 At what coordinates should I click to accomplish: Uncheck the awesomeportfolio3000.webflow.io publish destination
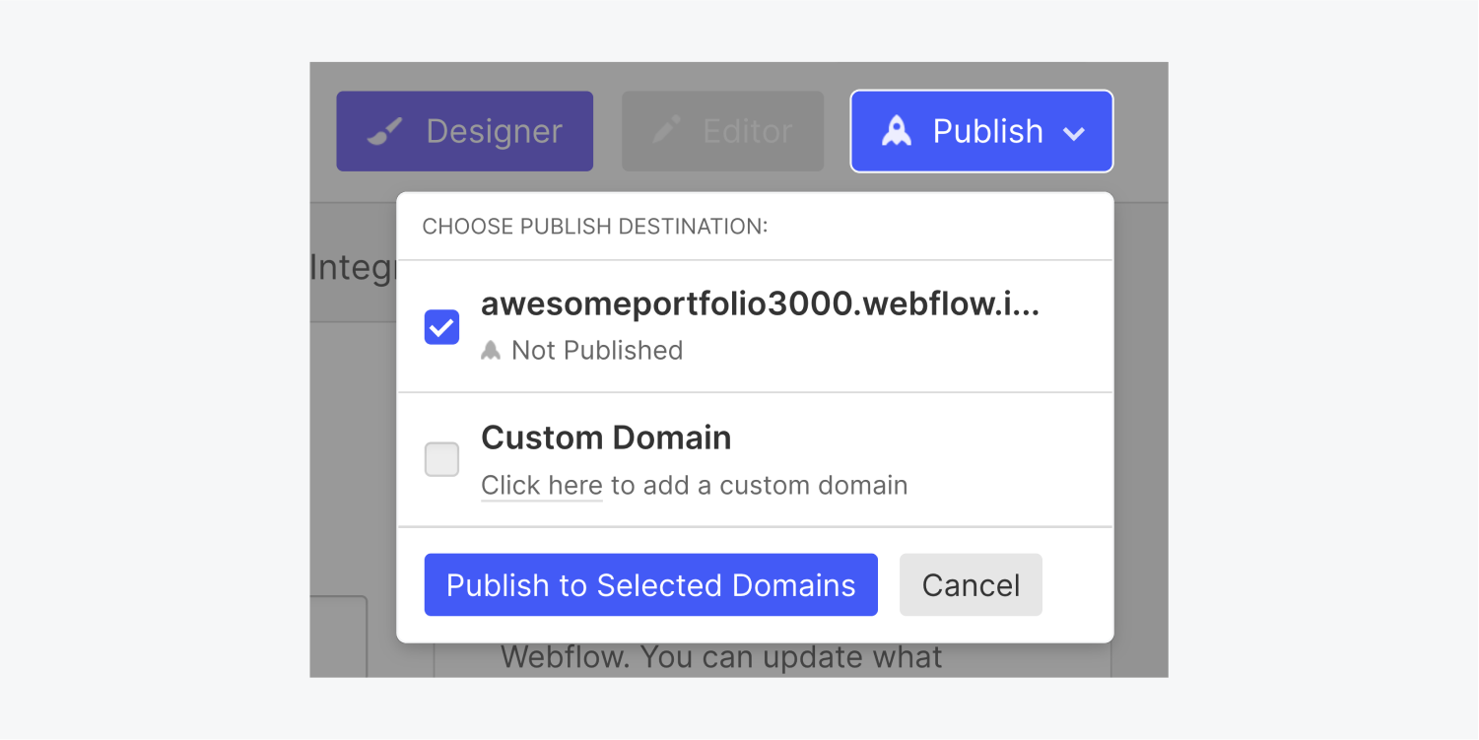[440, 326]
